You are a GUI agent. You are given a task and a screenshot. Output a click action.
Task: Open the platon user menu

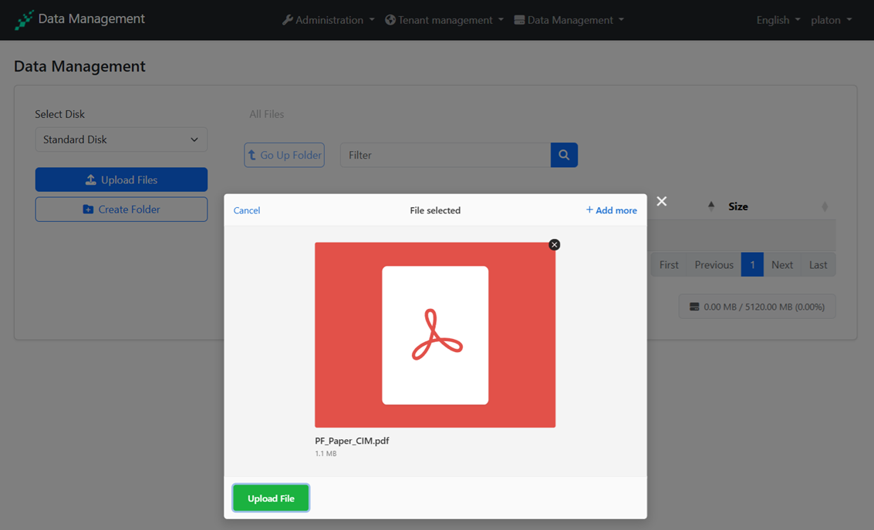pos(831,20)
